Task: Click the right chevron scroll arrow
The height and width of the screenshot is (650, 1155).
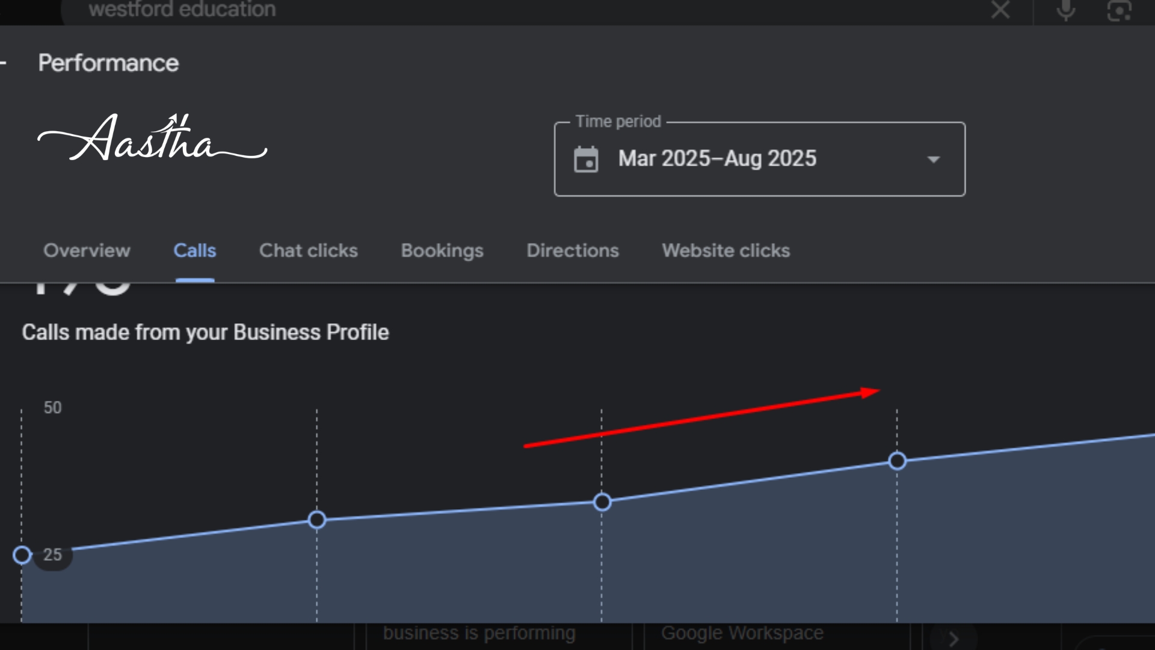Action: [953, 639]
